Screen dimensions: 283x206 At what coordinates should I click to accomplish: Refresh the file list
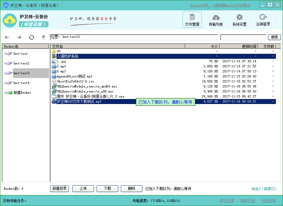[x=31, y=37]
